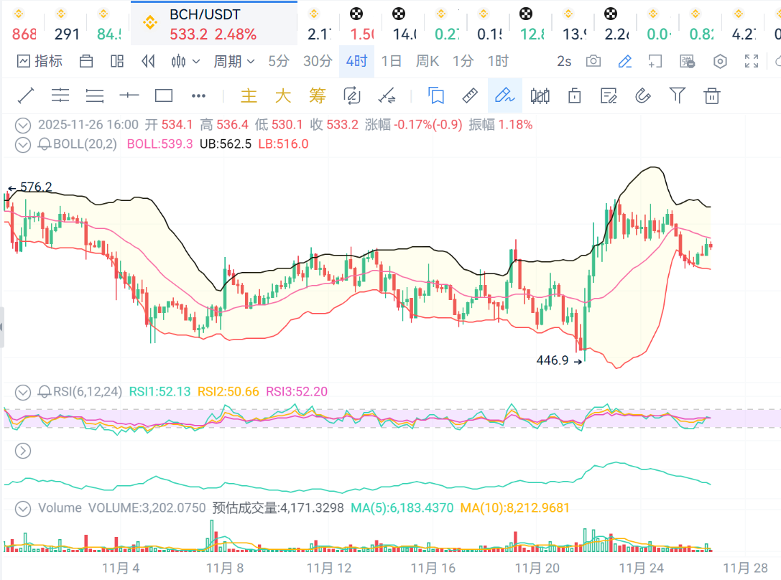The image size is (781, 580).
Task: Toggle the freehand brush drawing mode
Action: point(504,95)
